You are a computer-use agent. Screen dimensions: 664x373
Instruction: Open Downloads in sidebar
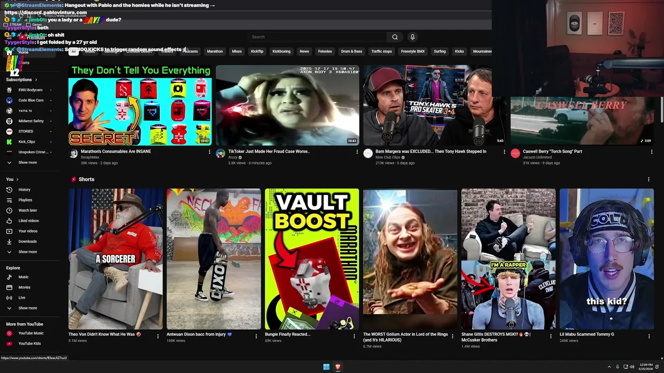27,241
